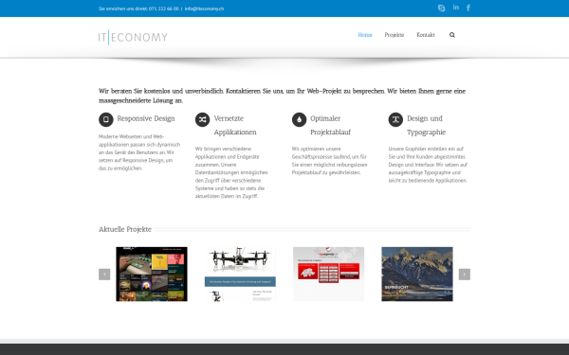
Task: Click the text 'Wir beraten Sie kostenlos' intro
Action: tap(282, 96)
